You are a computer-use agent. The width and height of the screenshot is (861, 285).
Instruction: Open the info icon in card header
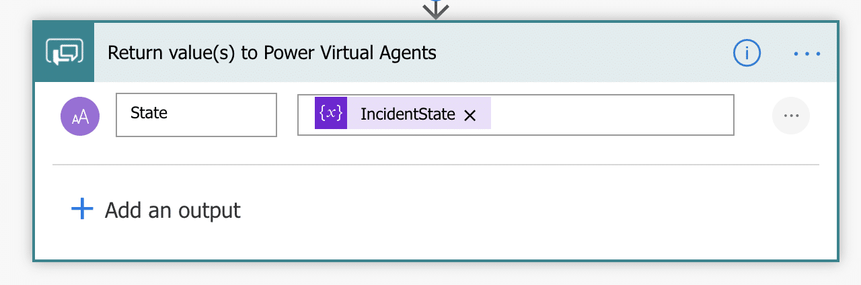747,52
